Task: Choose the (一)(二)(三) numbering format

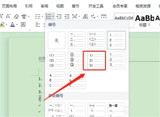Action: pyautogui.click(x=97, y=40)
